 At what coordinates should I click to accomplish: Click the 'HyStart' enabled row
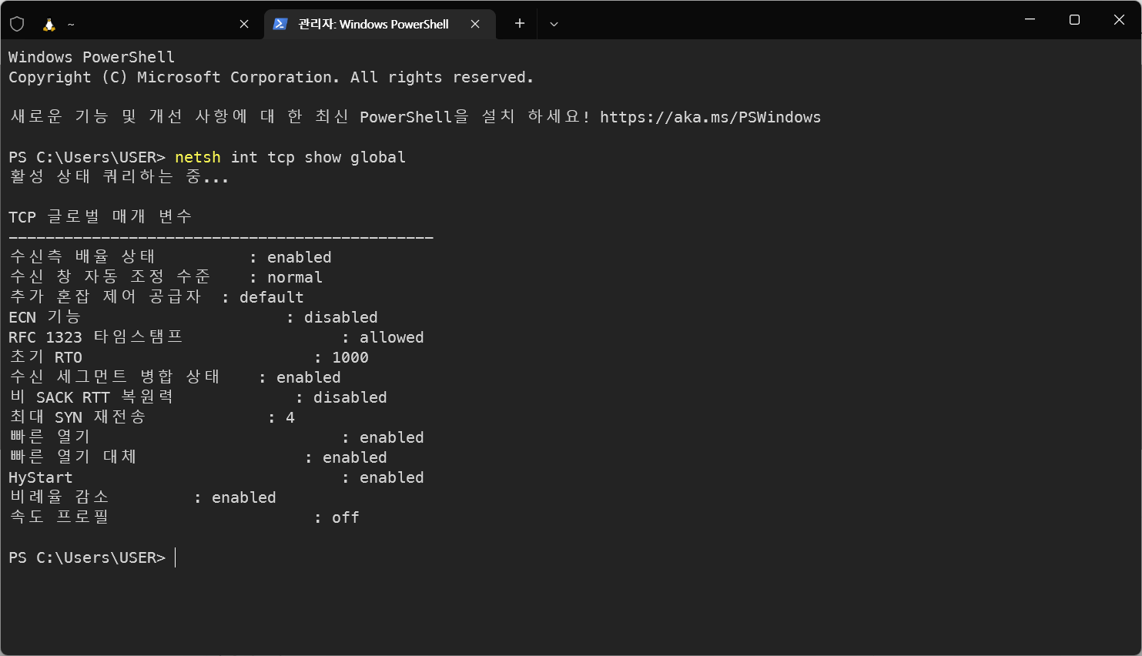[216, 477]
